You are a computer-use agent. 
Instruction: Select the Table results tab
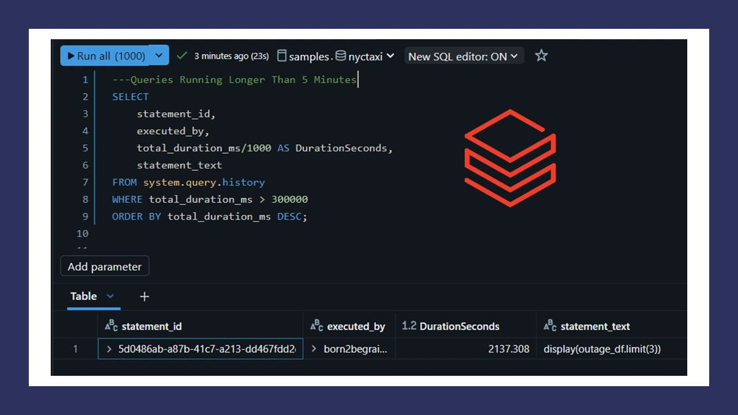click(84, 296)
